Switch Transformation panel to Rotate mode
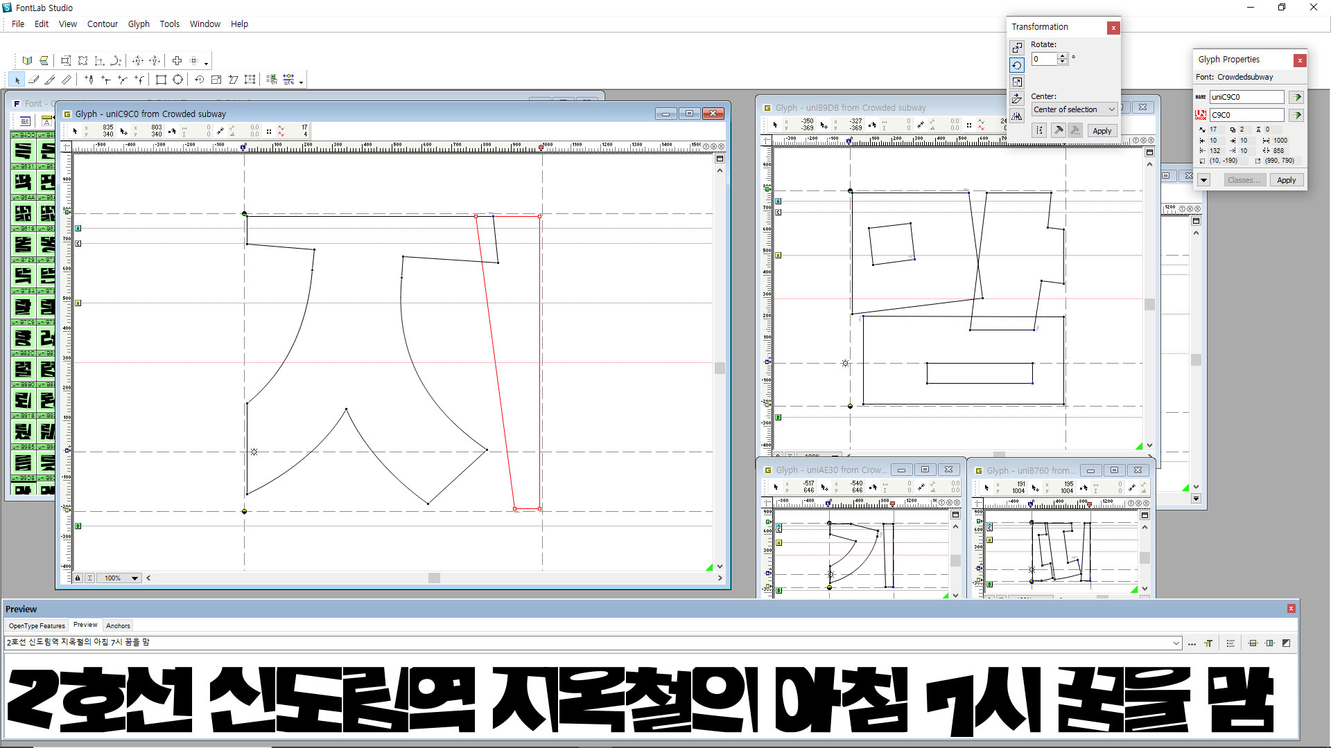Screen dimensions: 1331x748 [1016, 65]
